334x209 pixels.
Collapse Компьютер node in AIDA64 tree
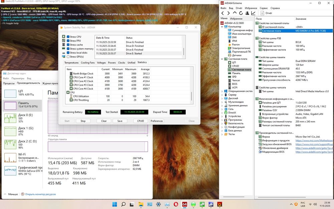click(x=222, y=27)
